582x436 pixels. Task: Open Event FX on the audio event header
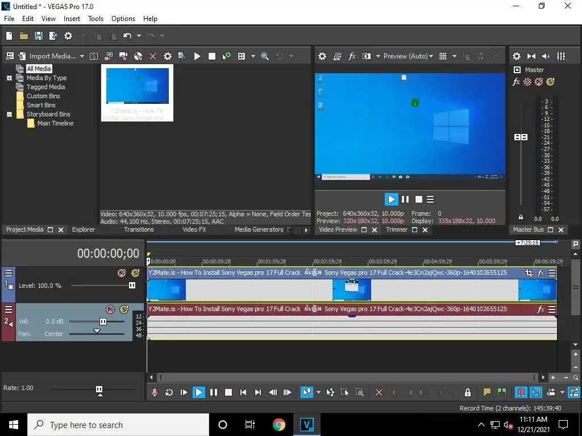541,309
